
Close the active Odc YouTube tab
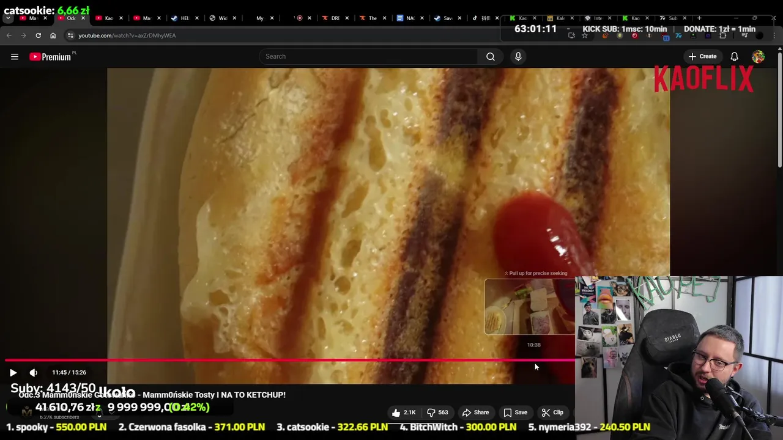(x=83, y=18)
